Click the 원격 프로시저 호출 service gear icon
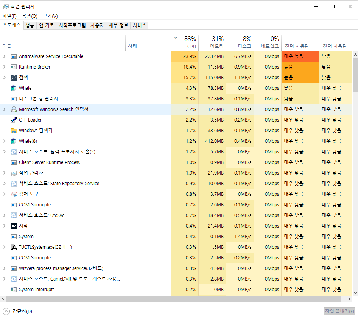 (x=14, y=152)
